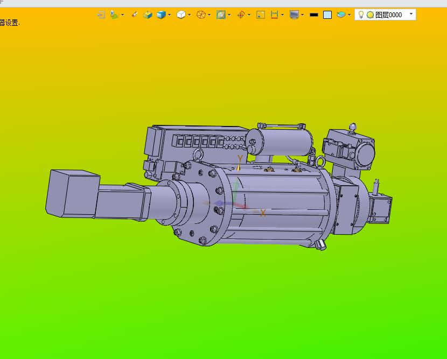Click the yellow square view layout icon
The width and height of the screenshot is (447, 359).
click(261, 15)
